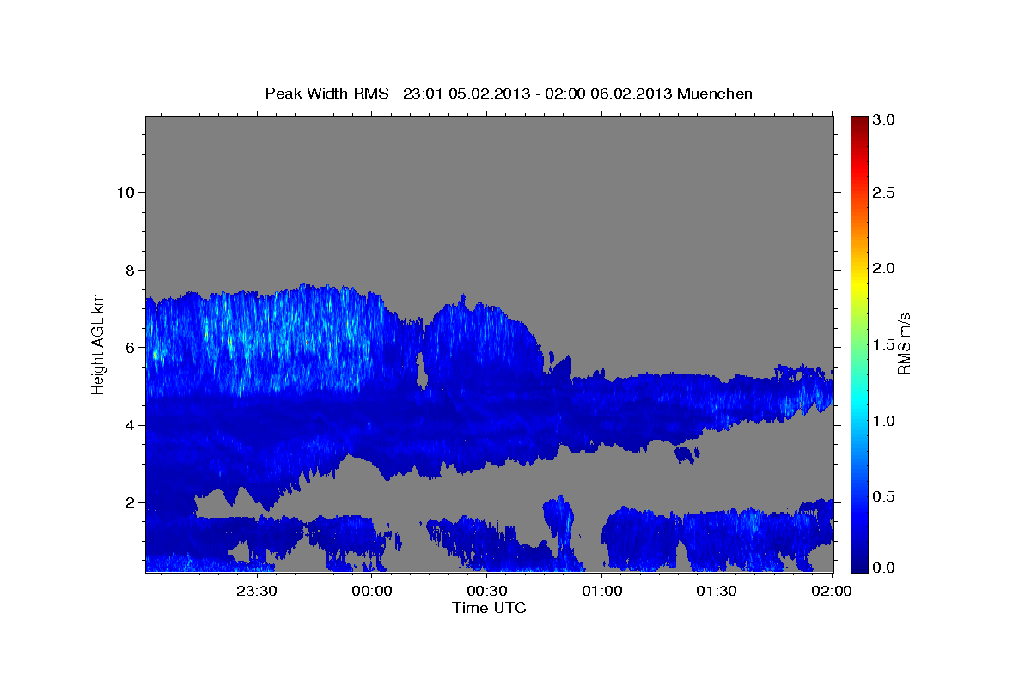Click the 'Time UTC' axis label
Screen dimensions: 1031x687
coord(489,608)
